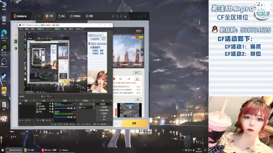This screenshot has height=153, width=273.
Task: Click the fourth button in OBS controls
Action: pos(104,114)
